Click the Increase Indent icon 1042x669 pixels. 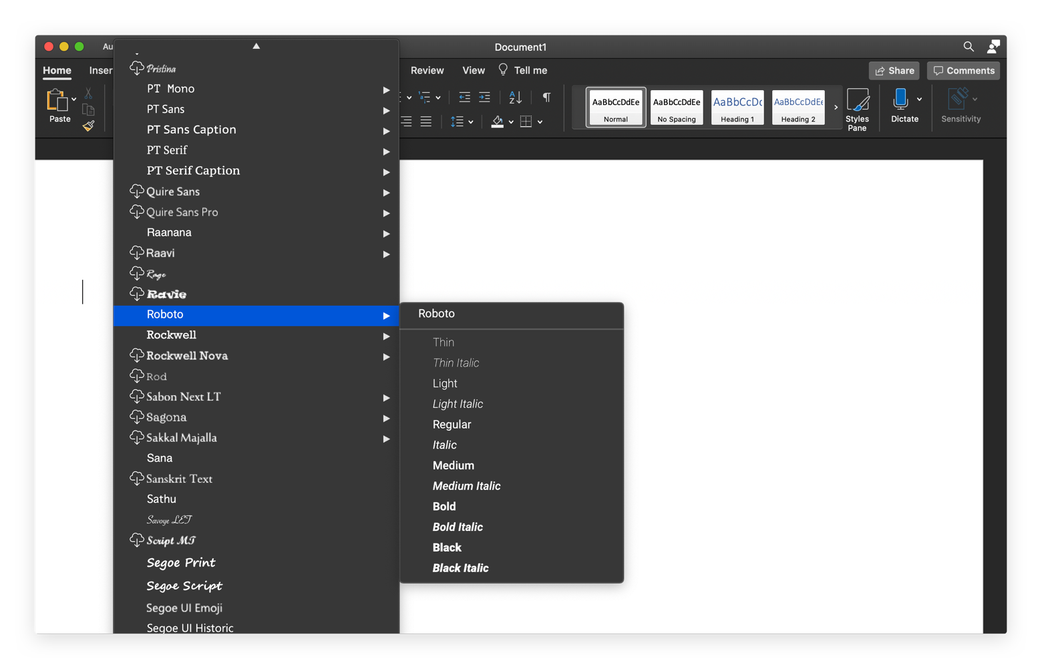[485, 97]
